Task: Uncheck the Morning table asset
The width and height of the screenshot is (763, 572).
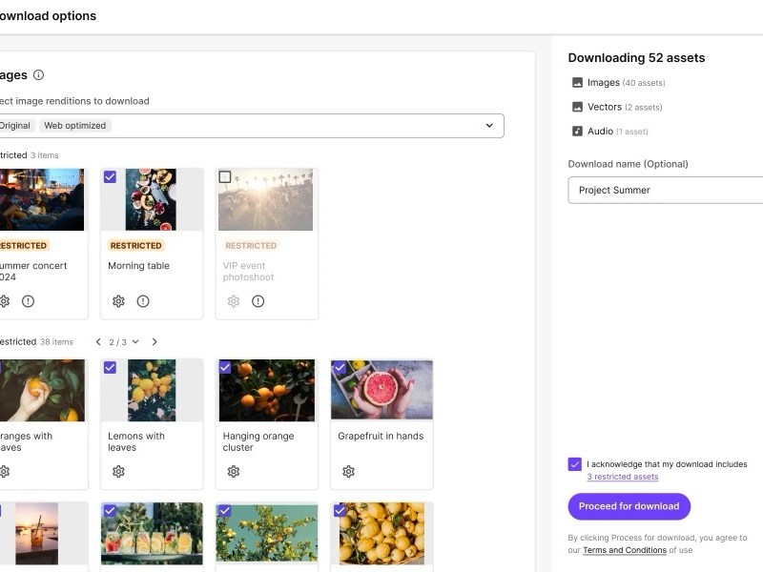Action: click(x=111, y=176)
